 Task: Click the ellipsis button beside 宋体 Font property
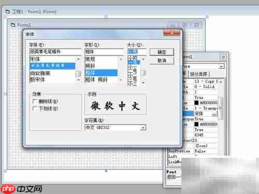point(214,114)
